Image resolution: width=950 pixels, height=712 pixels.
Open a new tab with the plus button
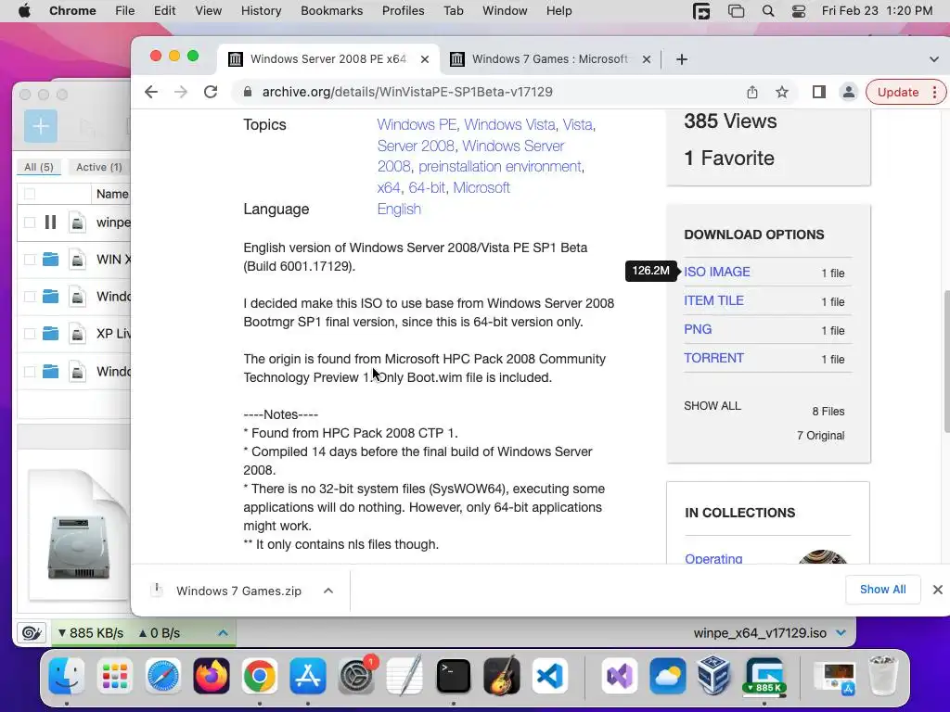coord(682,59)
